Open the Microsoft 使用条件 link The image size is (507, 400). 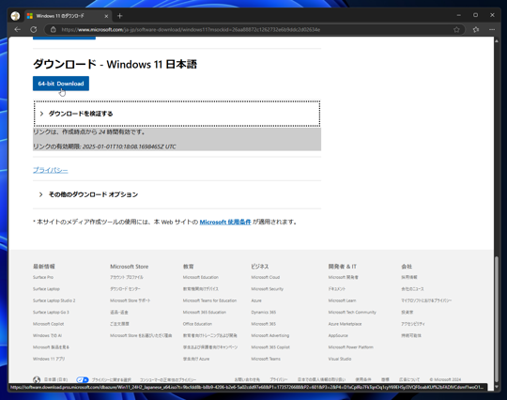coord(225,222)
